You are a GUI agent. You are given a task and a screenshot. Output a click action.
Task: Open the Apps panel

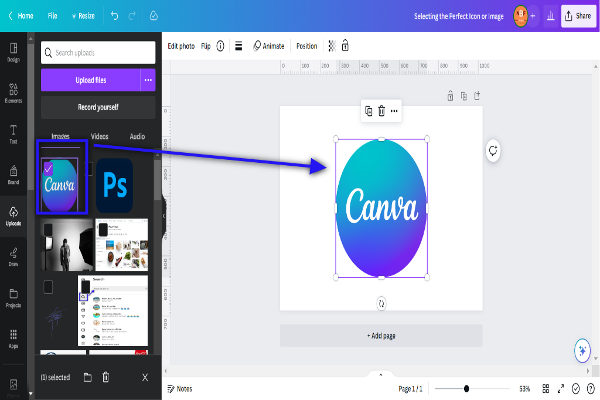tap(13, 339)
